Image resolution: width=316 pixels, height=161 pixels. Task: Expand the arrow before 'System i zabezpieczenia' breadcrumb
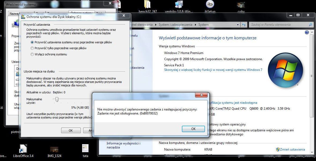tap(156, 25)
